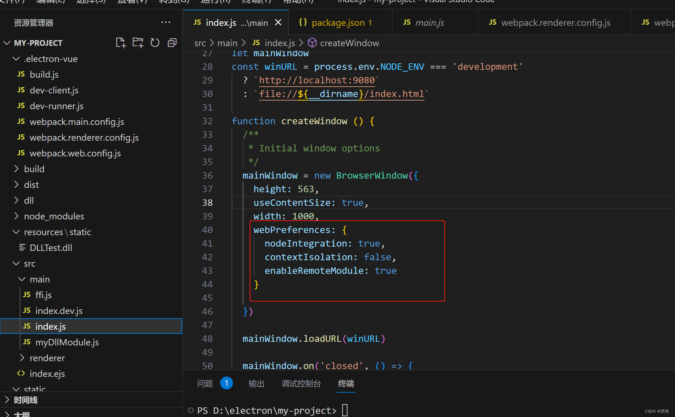This screenshot has width=675, height=417.
Task: Click the JS icon beside webpack.renderer.config.js tab
Action: click(x=492, y=22)
